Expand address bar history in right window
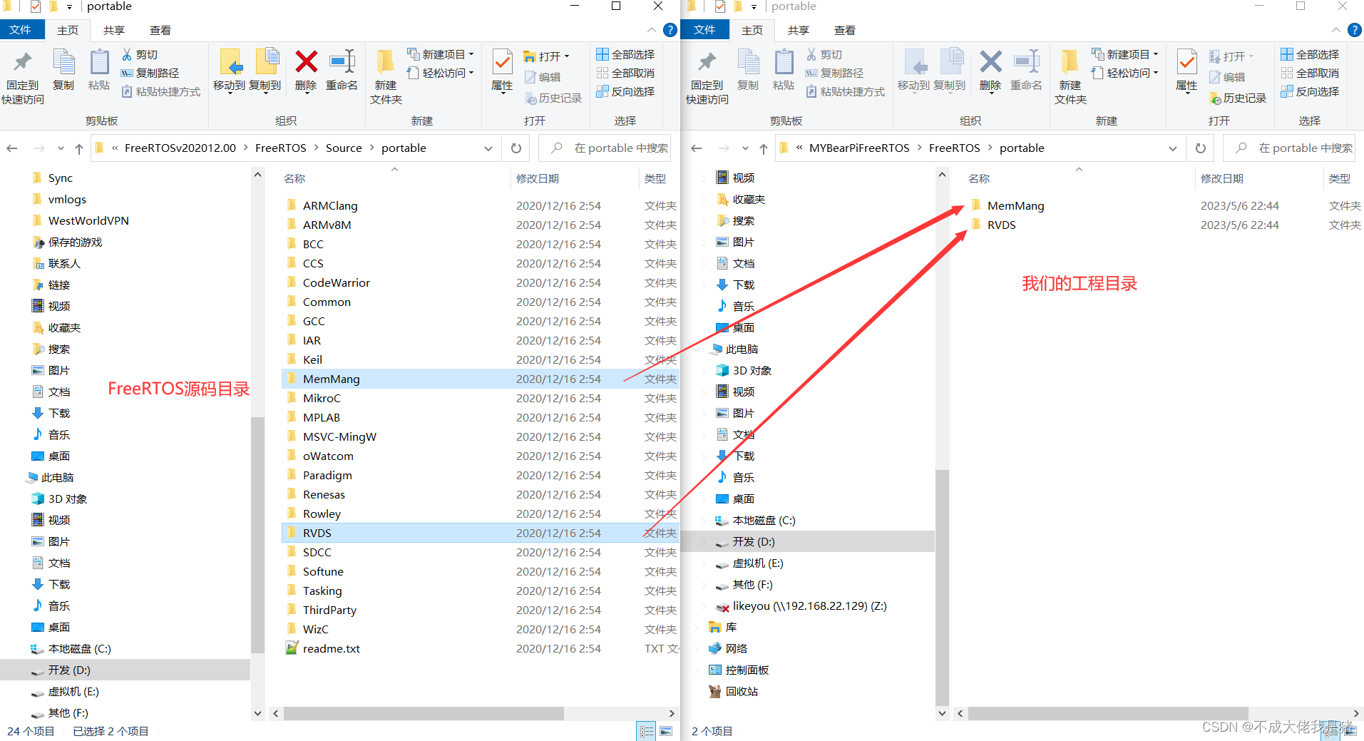The image size is (1364, 741). tap(1173, 148)
